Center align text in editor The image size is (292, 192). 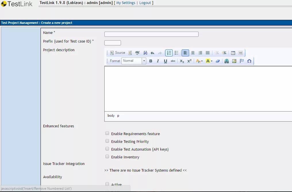tap(193, 53)
